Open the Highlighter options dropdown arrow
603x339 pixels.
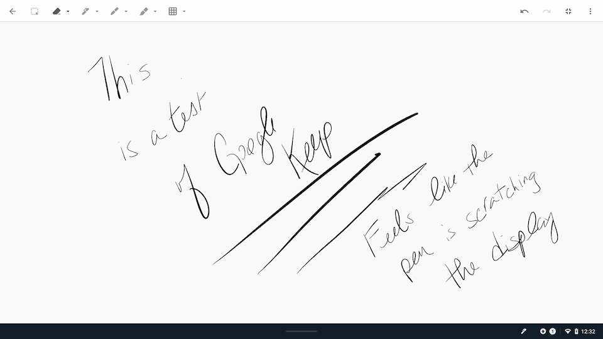(155, 11)
